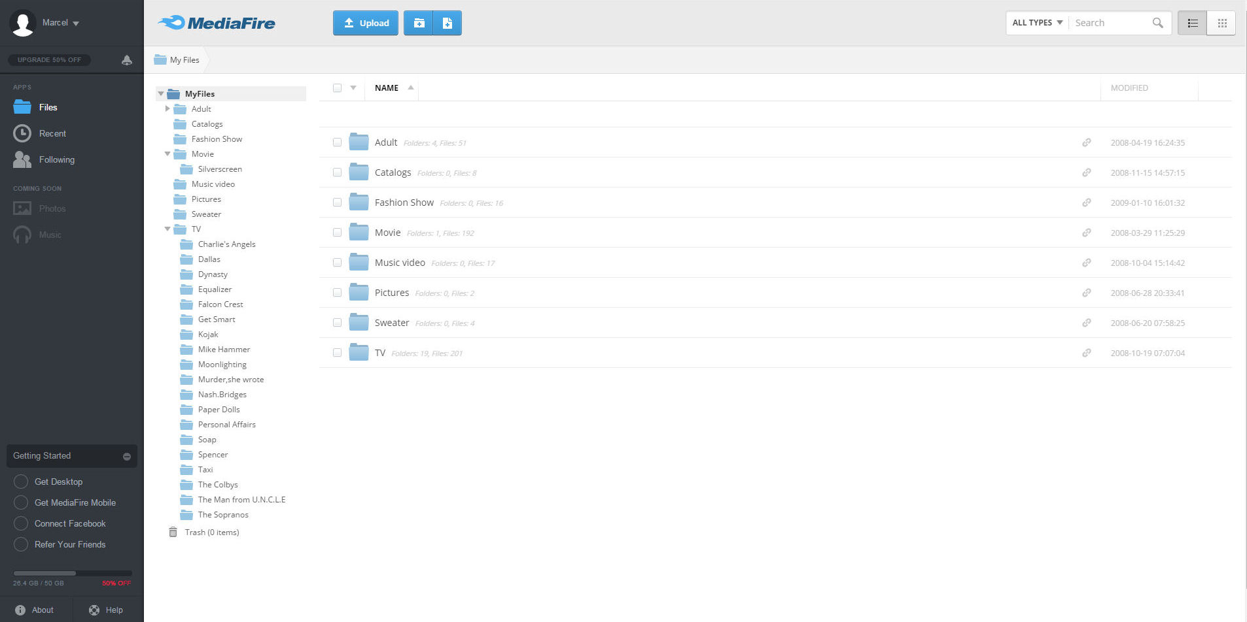The image size is (1247, 622).
Task: Click the Movie folder icon in file list
Action: (359, 232)
